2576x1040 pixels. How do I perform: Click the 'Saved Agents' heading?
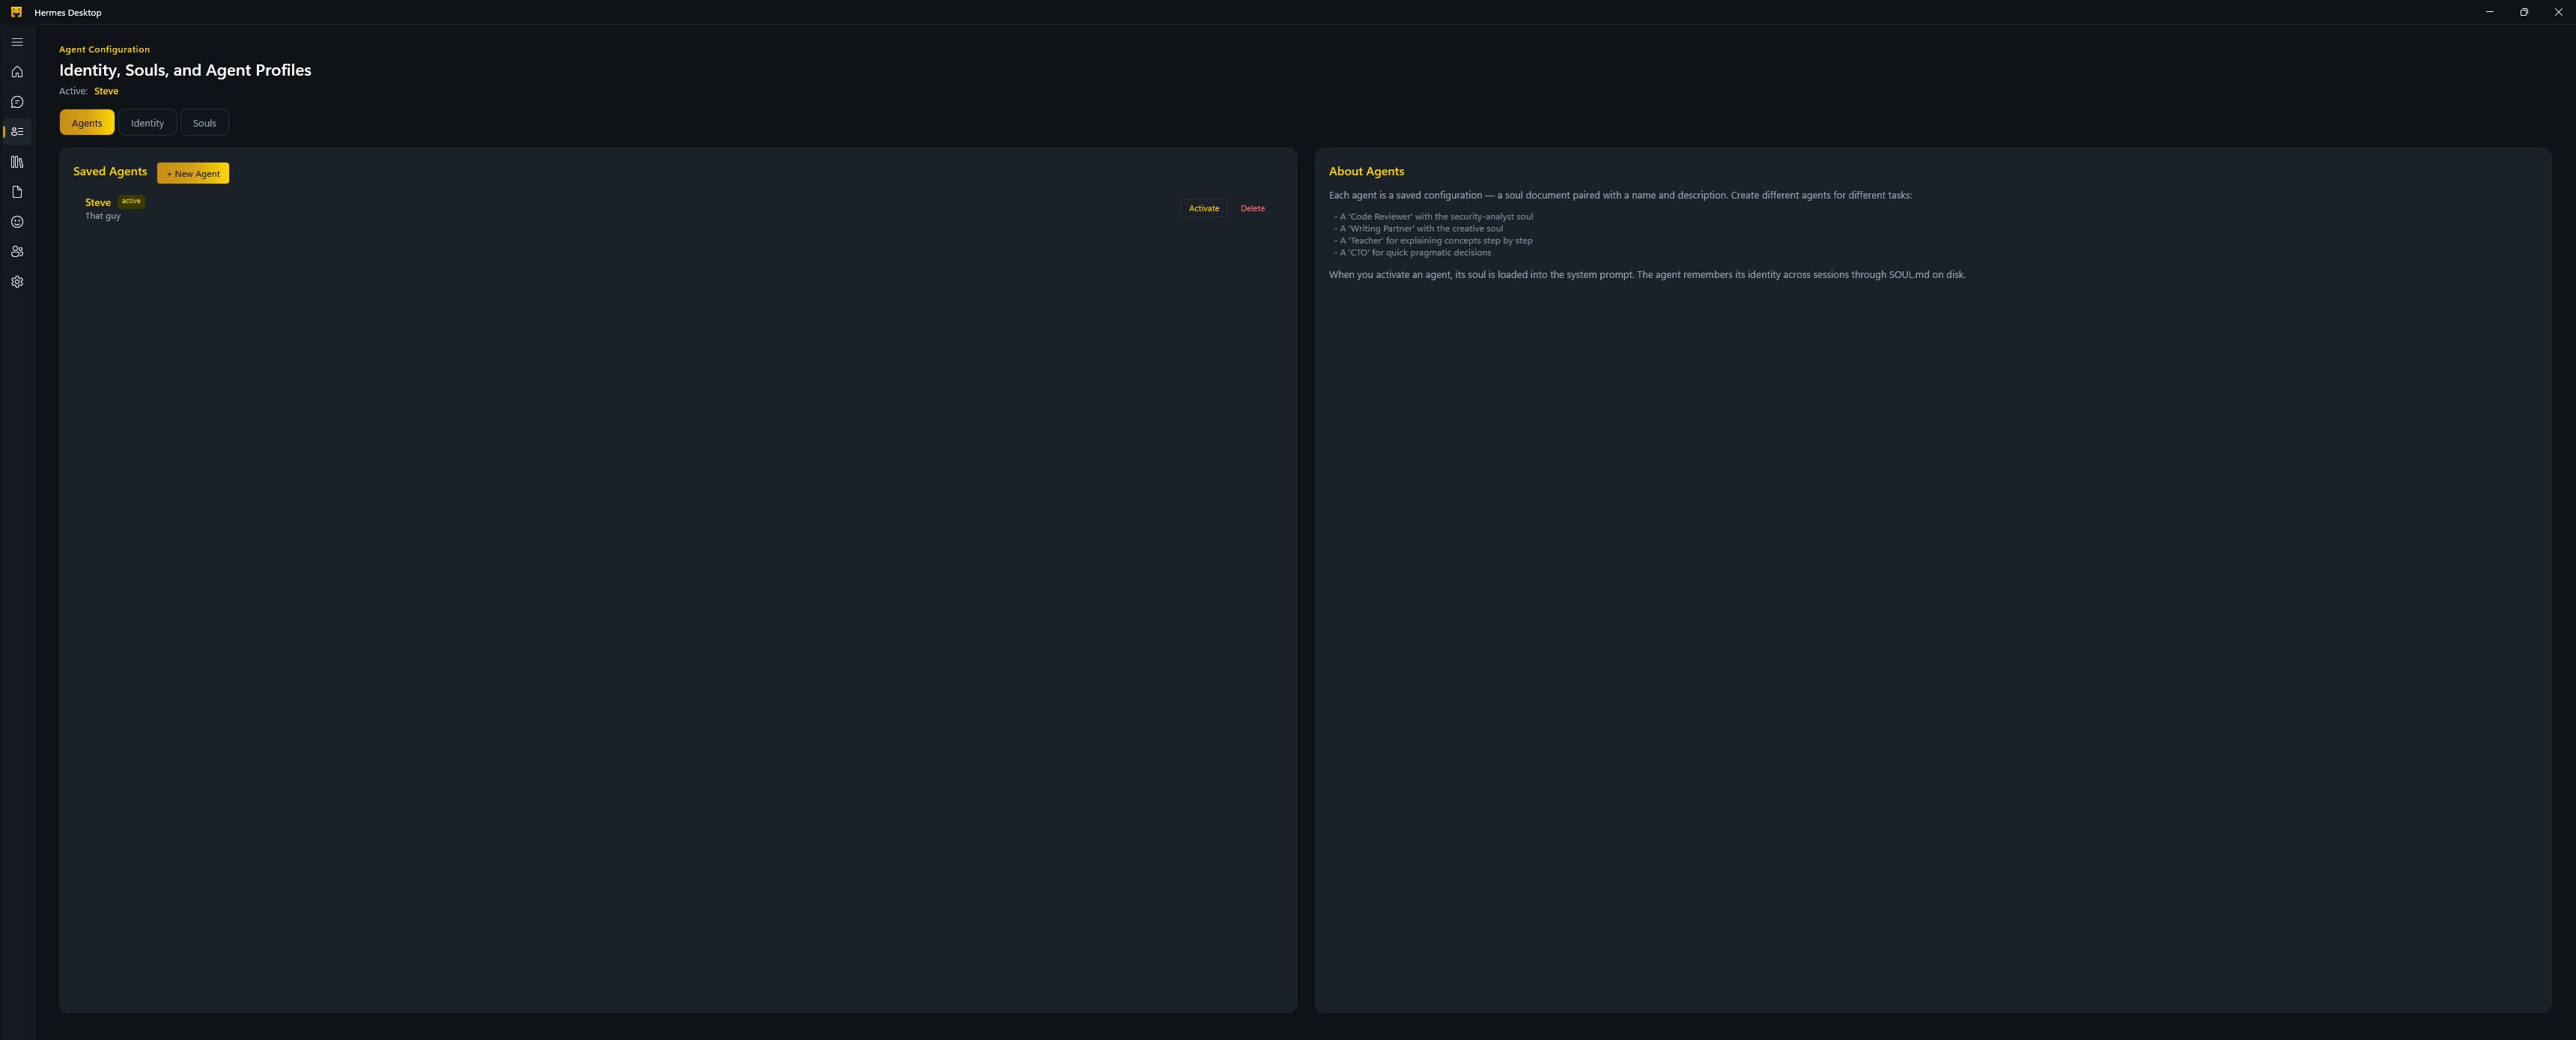tap(110, 171)
